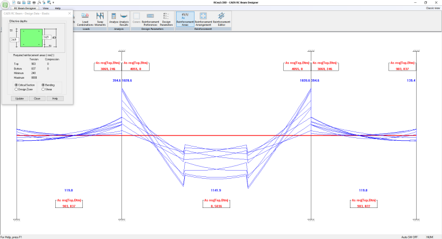Switch to Classic view
Screen dimensions: 442x239
[x=433, y=8]
